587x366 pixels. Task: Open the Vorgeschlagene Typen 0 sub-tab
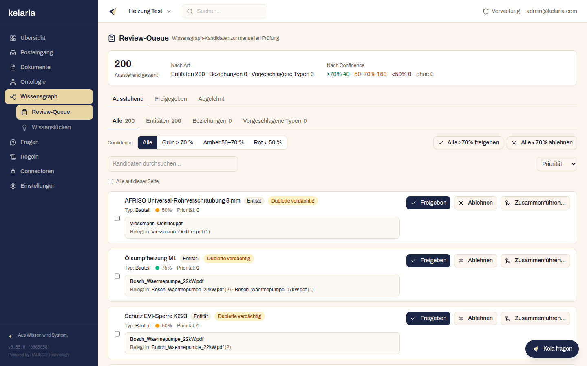tap(275, 121)
